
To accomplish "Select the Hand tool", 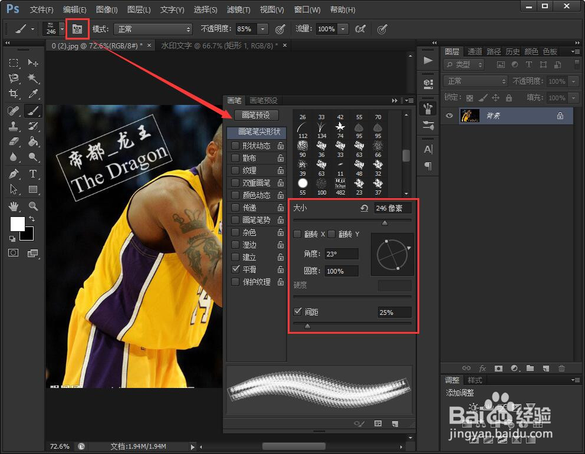I will point(14,206).
